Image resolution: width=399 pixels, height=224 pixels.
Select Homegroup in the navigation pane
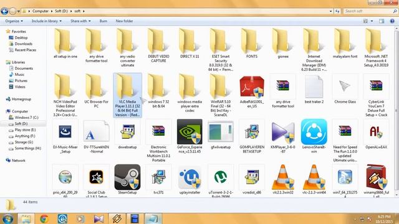point(21,99)
